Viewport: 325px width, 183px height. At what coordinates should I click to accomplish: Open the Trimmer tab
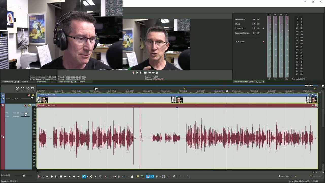point(82,82)
